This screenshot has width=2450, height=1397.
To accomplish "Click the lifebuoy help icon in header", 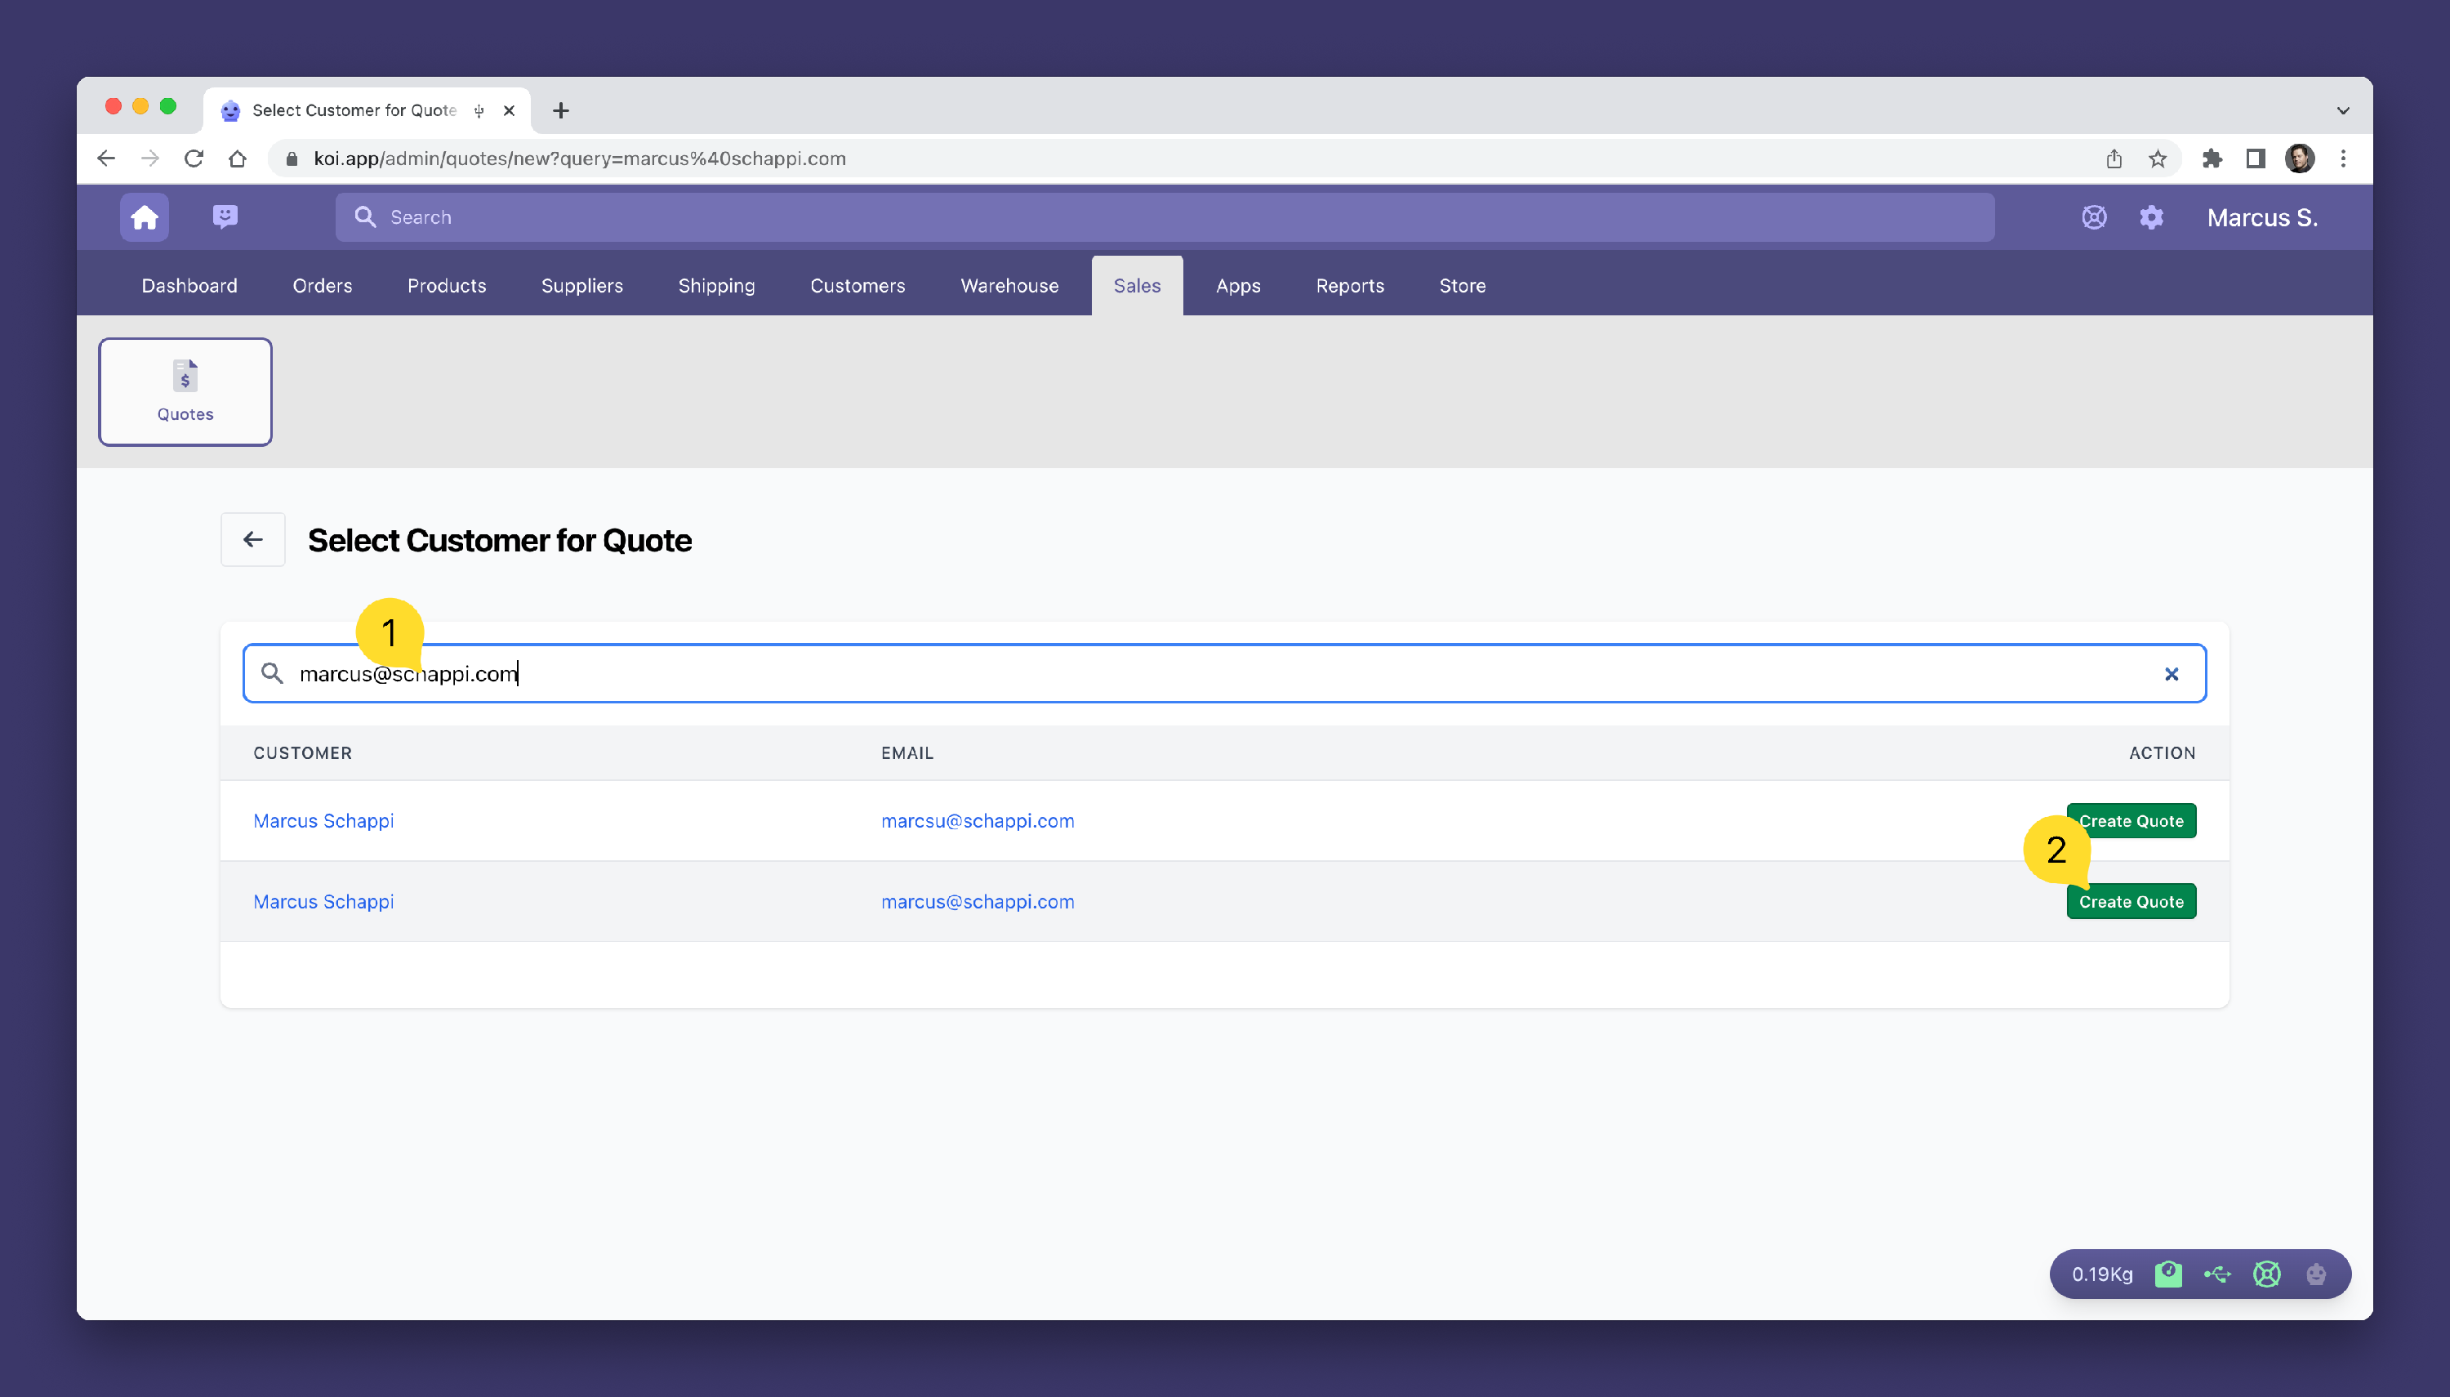I will [x=2093, y=218].
